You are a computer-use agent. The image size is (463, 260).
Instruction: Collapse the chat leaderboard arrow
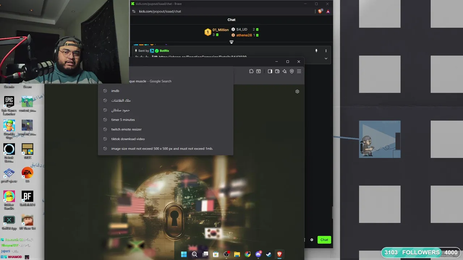[231, 42]
